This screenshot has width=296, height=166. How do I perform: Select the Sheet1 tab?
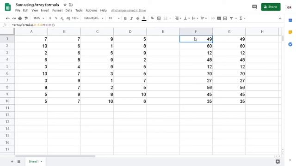pyautogui.click(x=35, y=161)
